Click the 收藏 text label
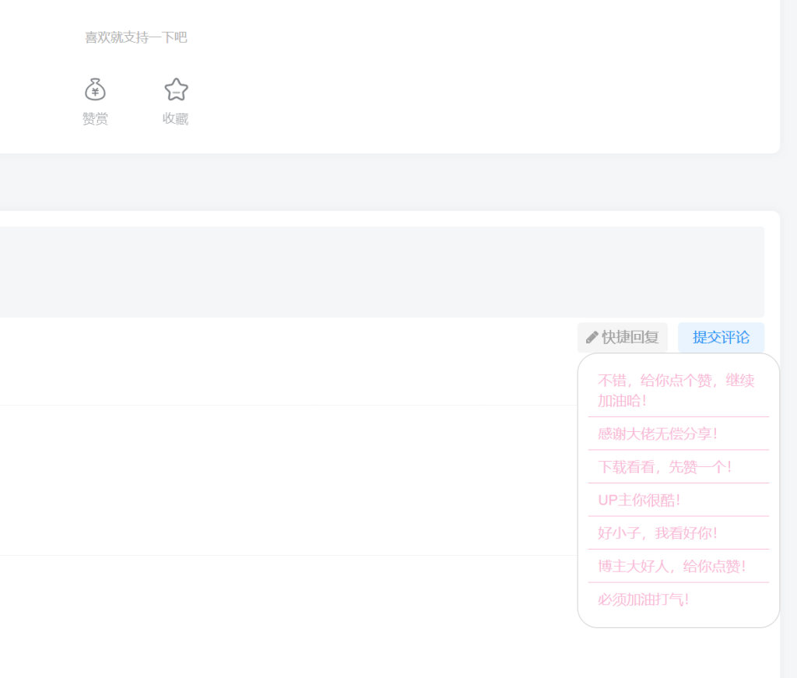This screenshot has width=797, height=678. tap(175, 119)
